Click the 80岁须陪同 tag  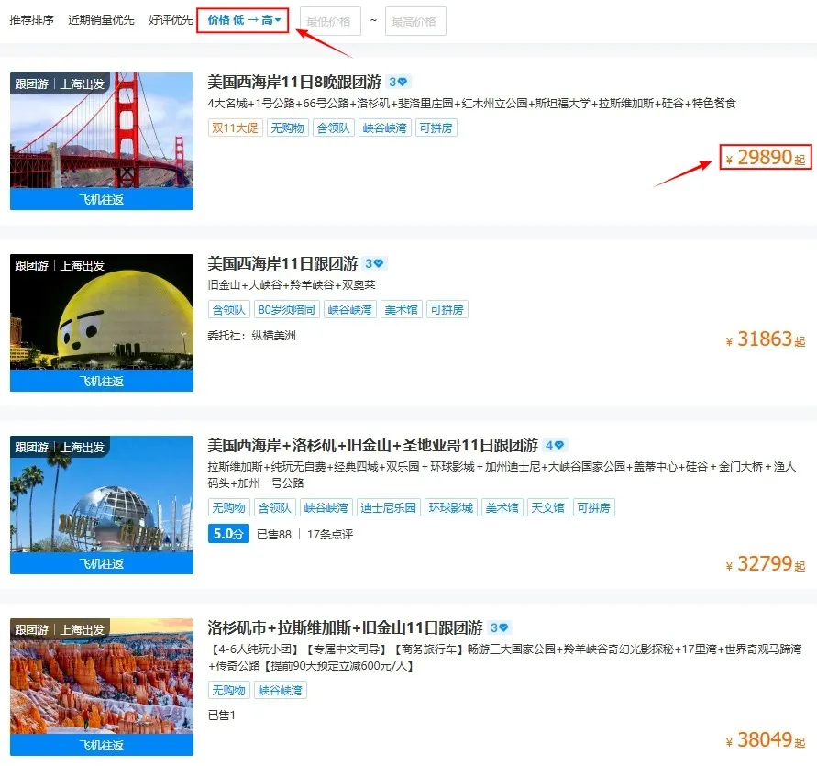(284, 309)
